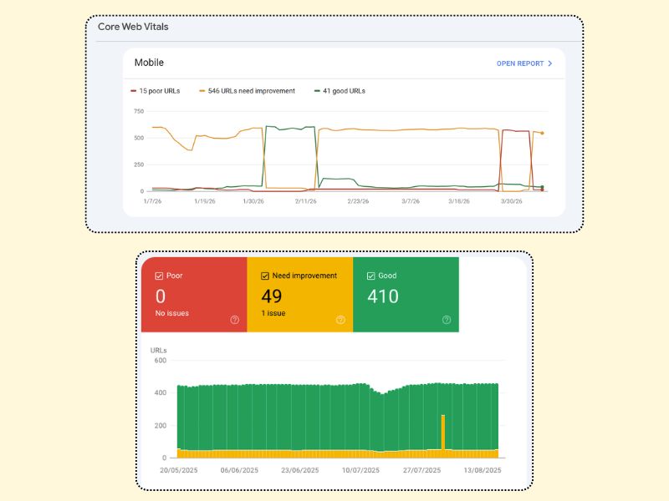This screenshot has height=501, width=669.
Task: Click the 20/05/2025 date axis label
Action: pos(179,470)
